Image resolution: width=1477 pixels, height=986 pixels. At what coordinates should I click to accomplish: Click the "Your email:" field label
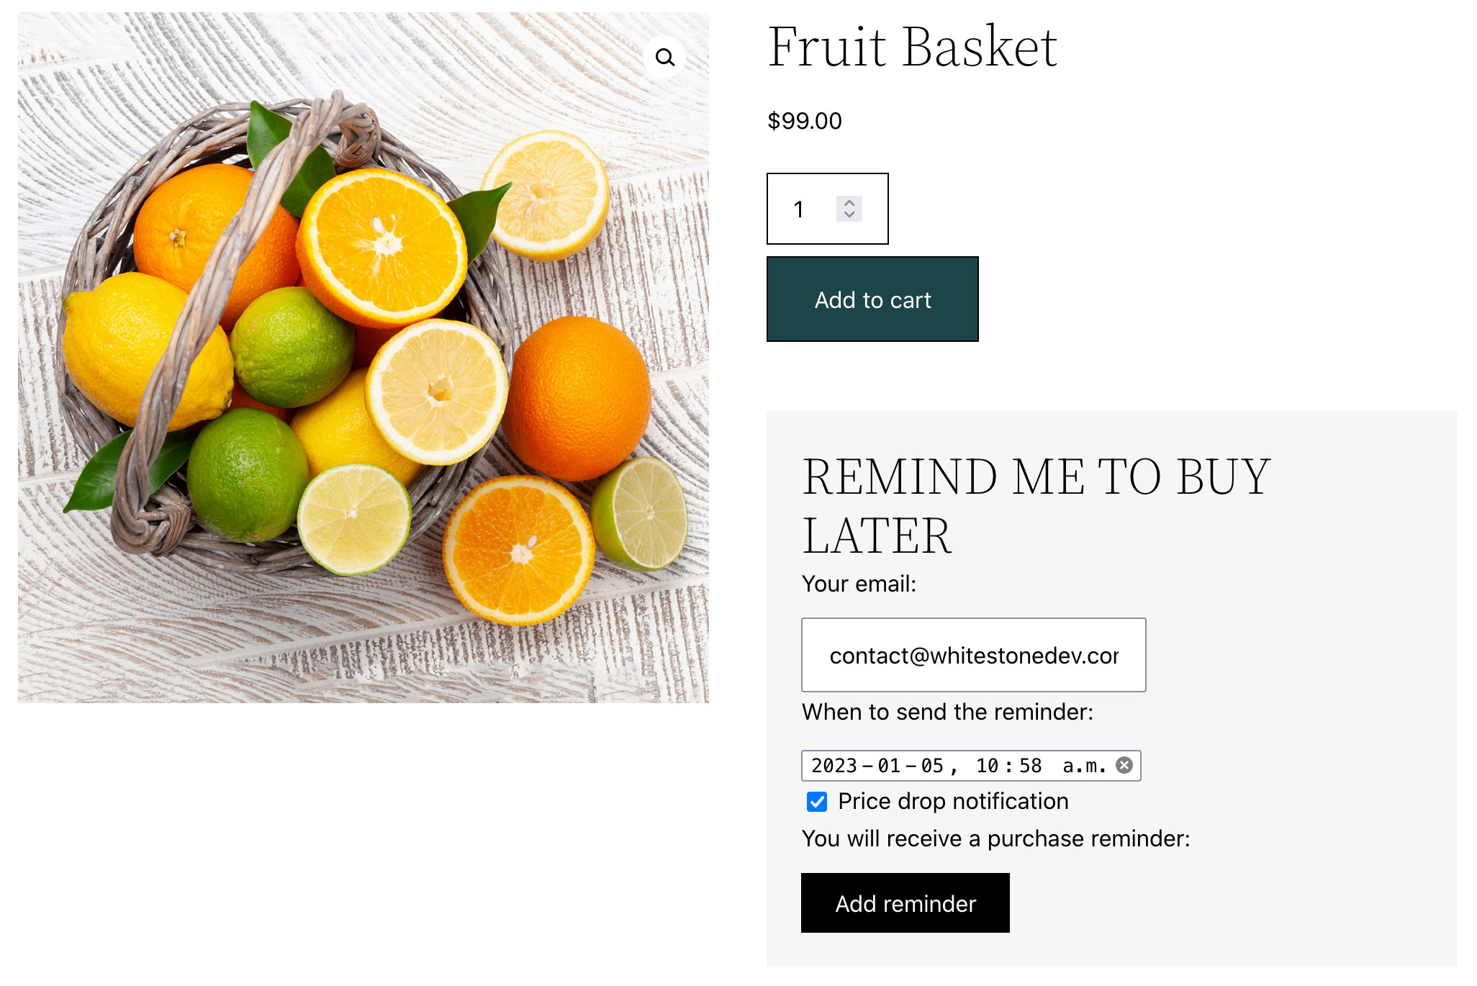859,584
